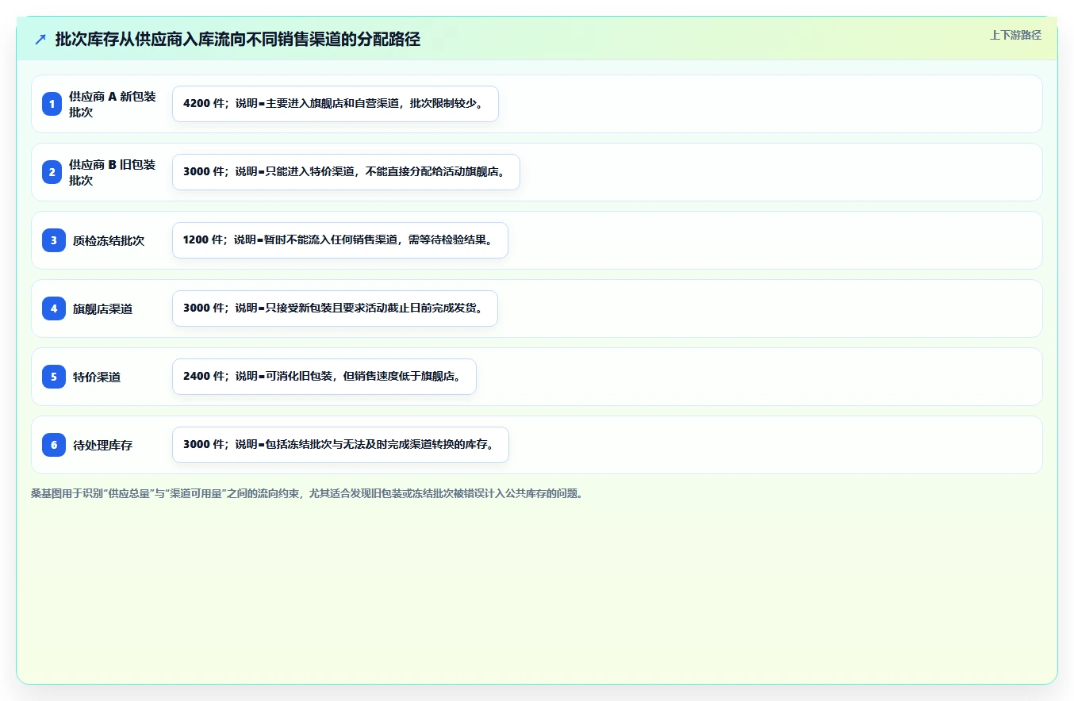Select the 旗舰店渠道 label
This screenshot has width=1074, height=701.
click(x=102, y=308)
